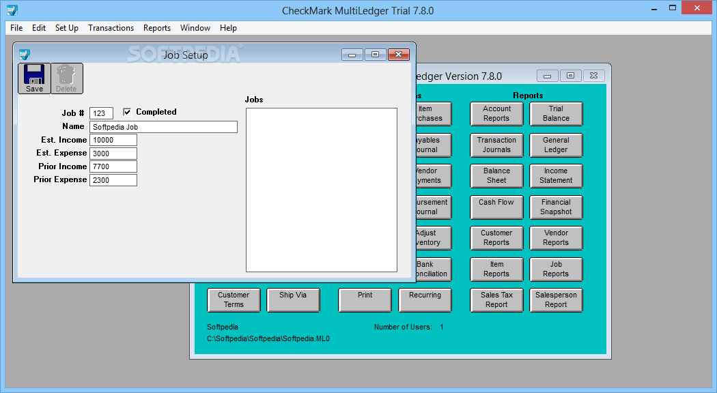Screen dimensions: 717x393
Task: Click the partially hidden Adjust Inventory button
Action: point(434,237)
